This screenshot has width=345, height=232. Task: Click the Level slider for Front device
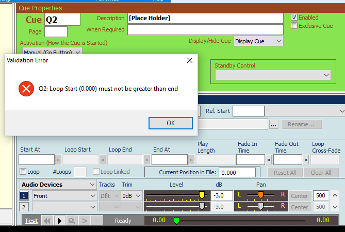(176, 195)
